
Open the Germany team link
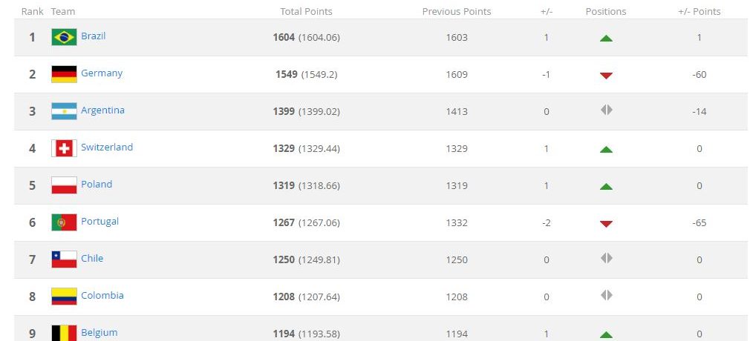tap(102, 73)
